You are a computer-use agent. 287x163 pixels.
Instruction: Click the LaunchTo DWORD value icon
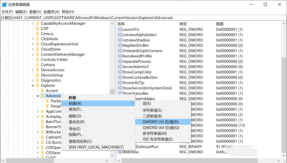(x=119, y=29)
